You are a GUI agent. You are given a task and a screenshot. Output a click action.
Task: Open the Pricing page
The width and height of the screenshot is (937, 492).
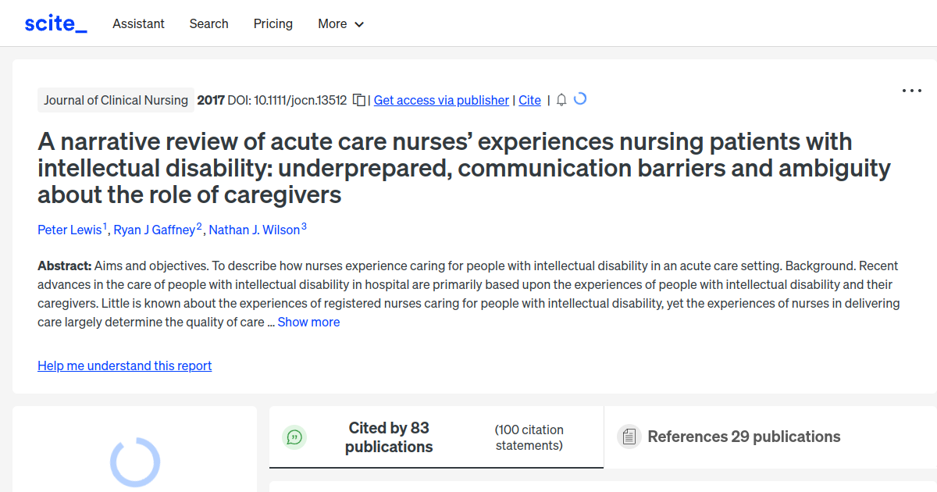point(273,24)
